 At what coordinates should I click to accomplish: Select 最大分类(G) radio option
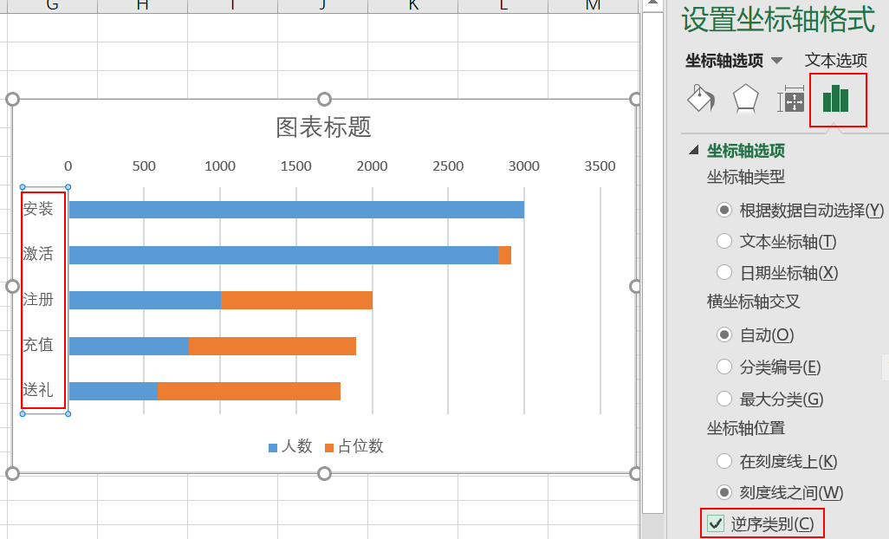pyautogui.click(x=724, y=399)
